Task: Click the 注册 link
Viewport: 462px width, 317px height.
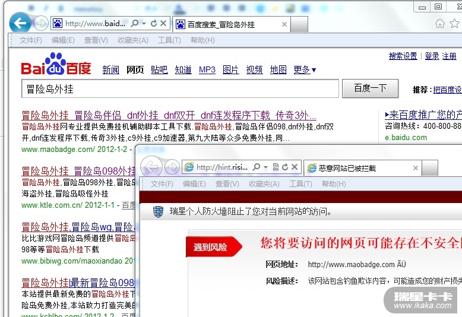Action: point(449,56)
